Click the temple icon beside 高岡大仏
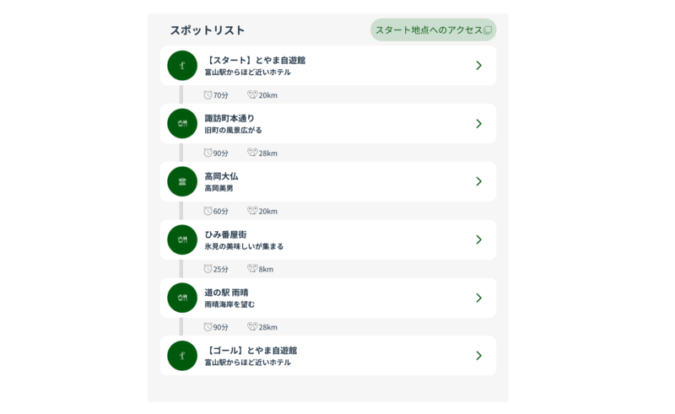 (x=182, y=181)
